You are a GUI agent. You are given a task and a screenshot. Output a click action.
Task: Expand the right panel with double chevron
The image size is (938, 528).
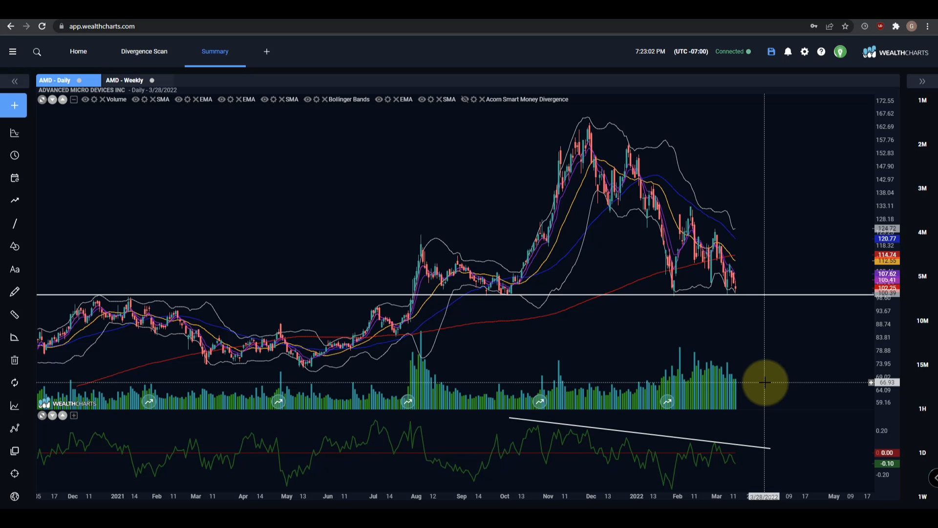pyautogui.click(x=922, y=81)
